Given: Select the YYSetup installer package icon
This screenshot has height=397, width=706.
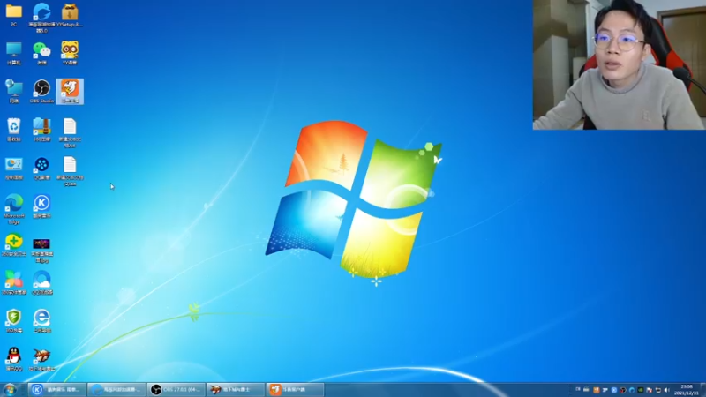Looking at the screenshot, I should pos(70,15).
